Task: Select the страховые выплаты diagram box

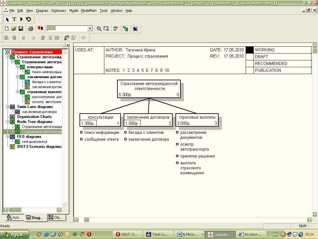Action: pyautogui.click(x=197, y=120)
